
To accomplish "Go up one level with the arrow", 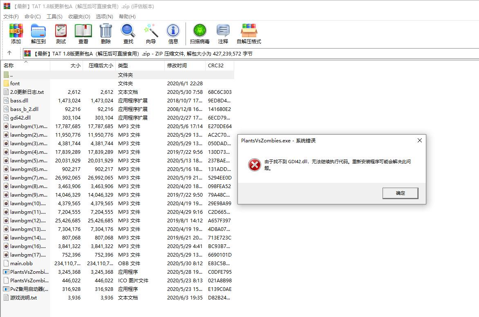I will [x=9, y=53].
